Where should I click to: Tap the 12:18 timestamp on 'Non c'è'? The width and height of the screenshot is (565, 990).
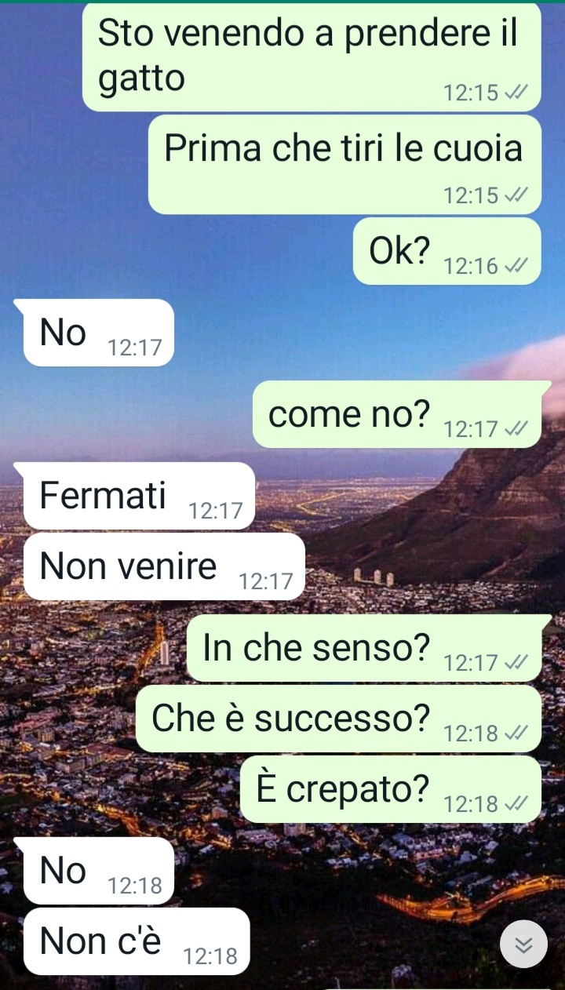point(210,956)
